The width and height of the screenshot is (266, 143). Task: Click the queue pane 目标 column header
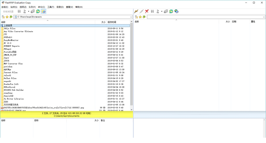(x=50, y=120)
